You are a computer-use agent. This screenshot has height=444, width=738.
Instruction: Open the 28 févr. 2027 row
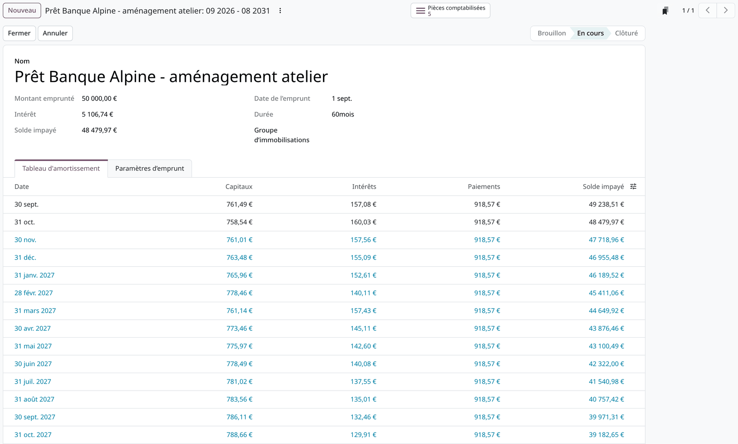point(324,293)
